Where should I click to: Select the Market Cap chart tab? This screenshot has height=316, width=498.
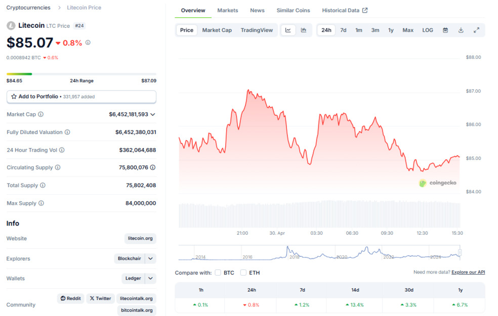click(217, 30)
